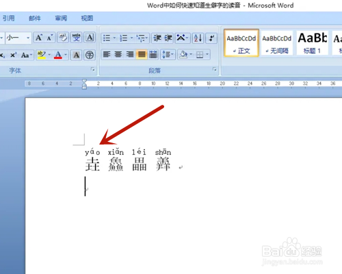
Task: Open the Enclose Characters tool
Action: [x=90, y=55]
